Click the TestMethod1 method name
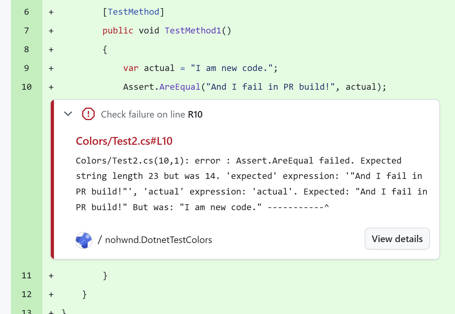 click(193, 30)
